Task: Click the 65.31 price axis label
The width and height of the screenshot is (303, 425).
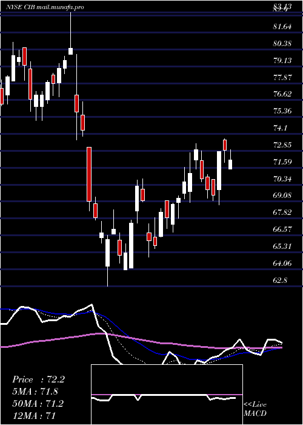Action: 282,246
